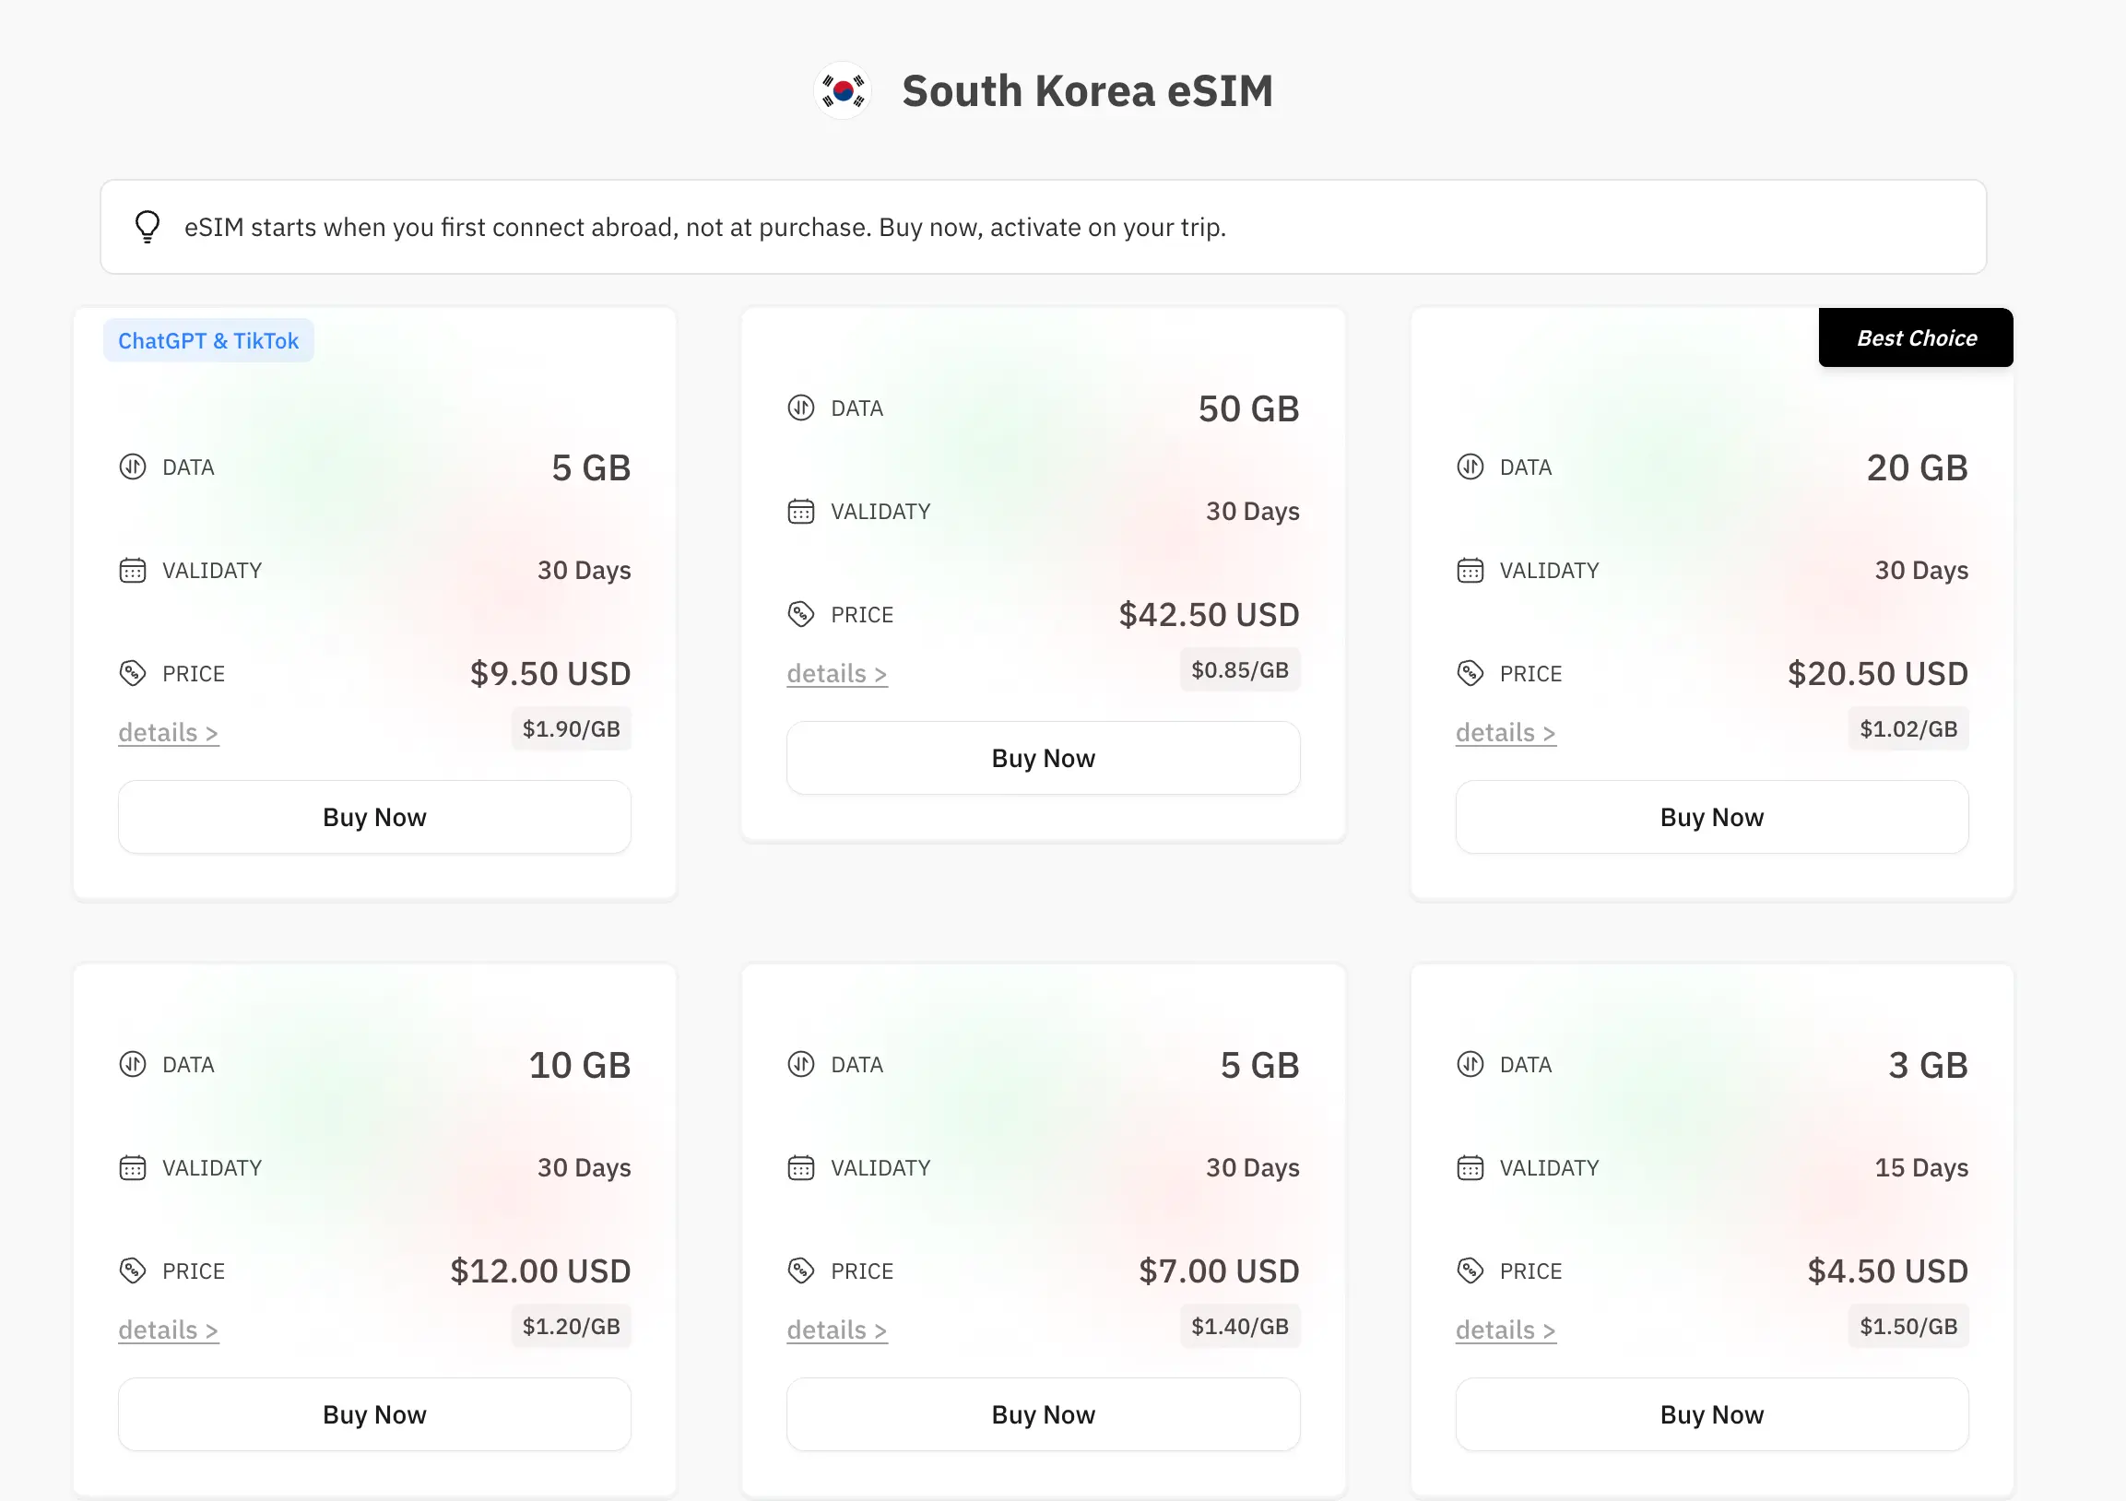The width and height of the screenshot is (2126, 1501).
Task: Click the South Korea eSIM heading
Action: tap(1088, 90)
